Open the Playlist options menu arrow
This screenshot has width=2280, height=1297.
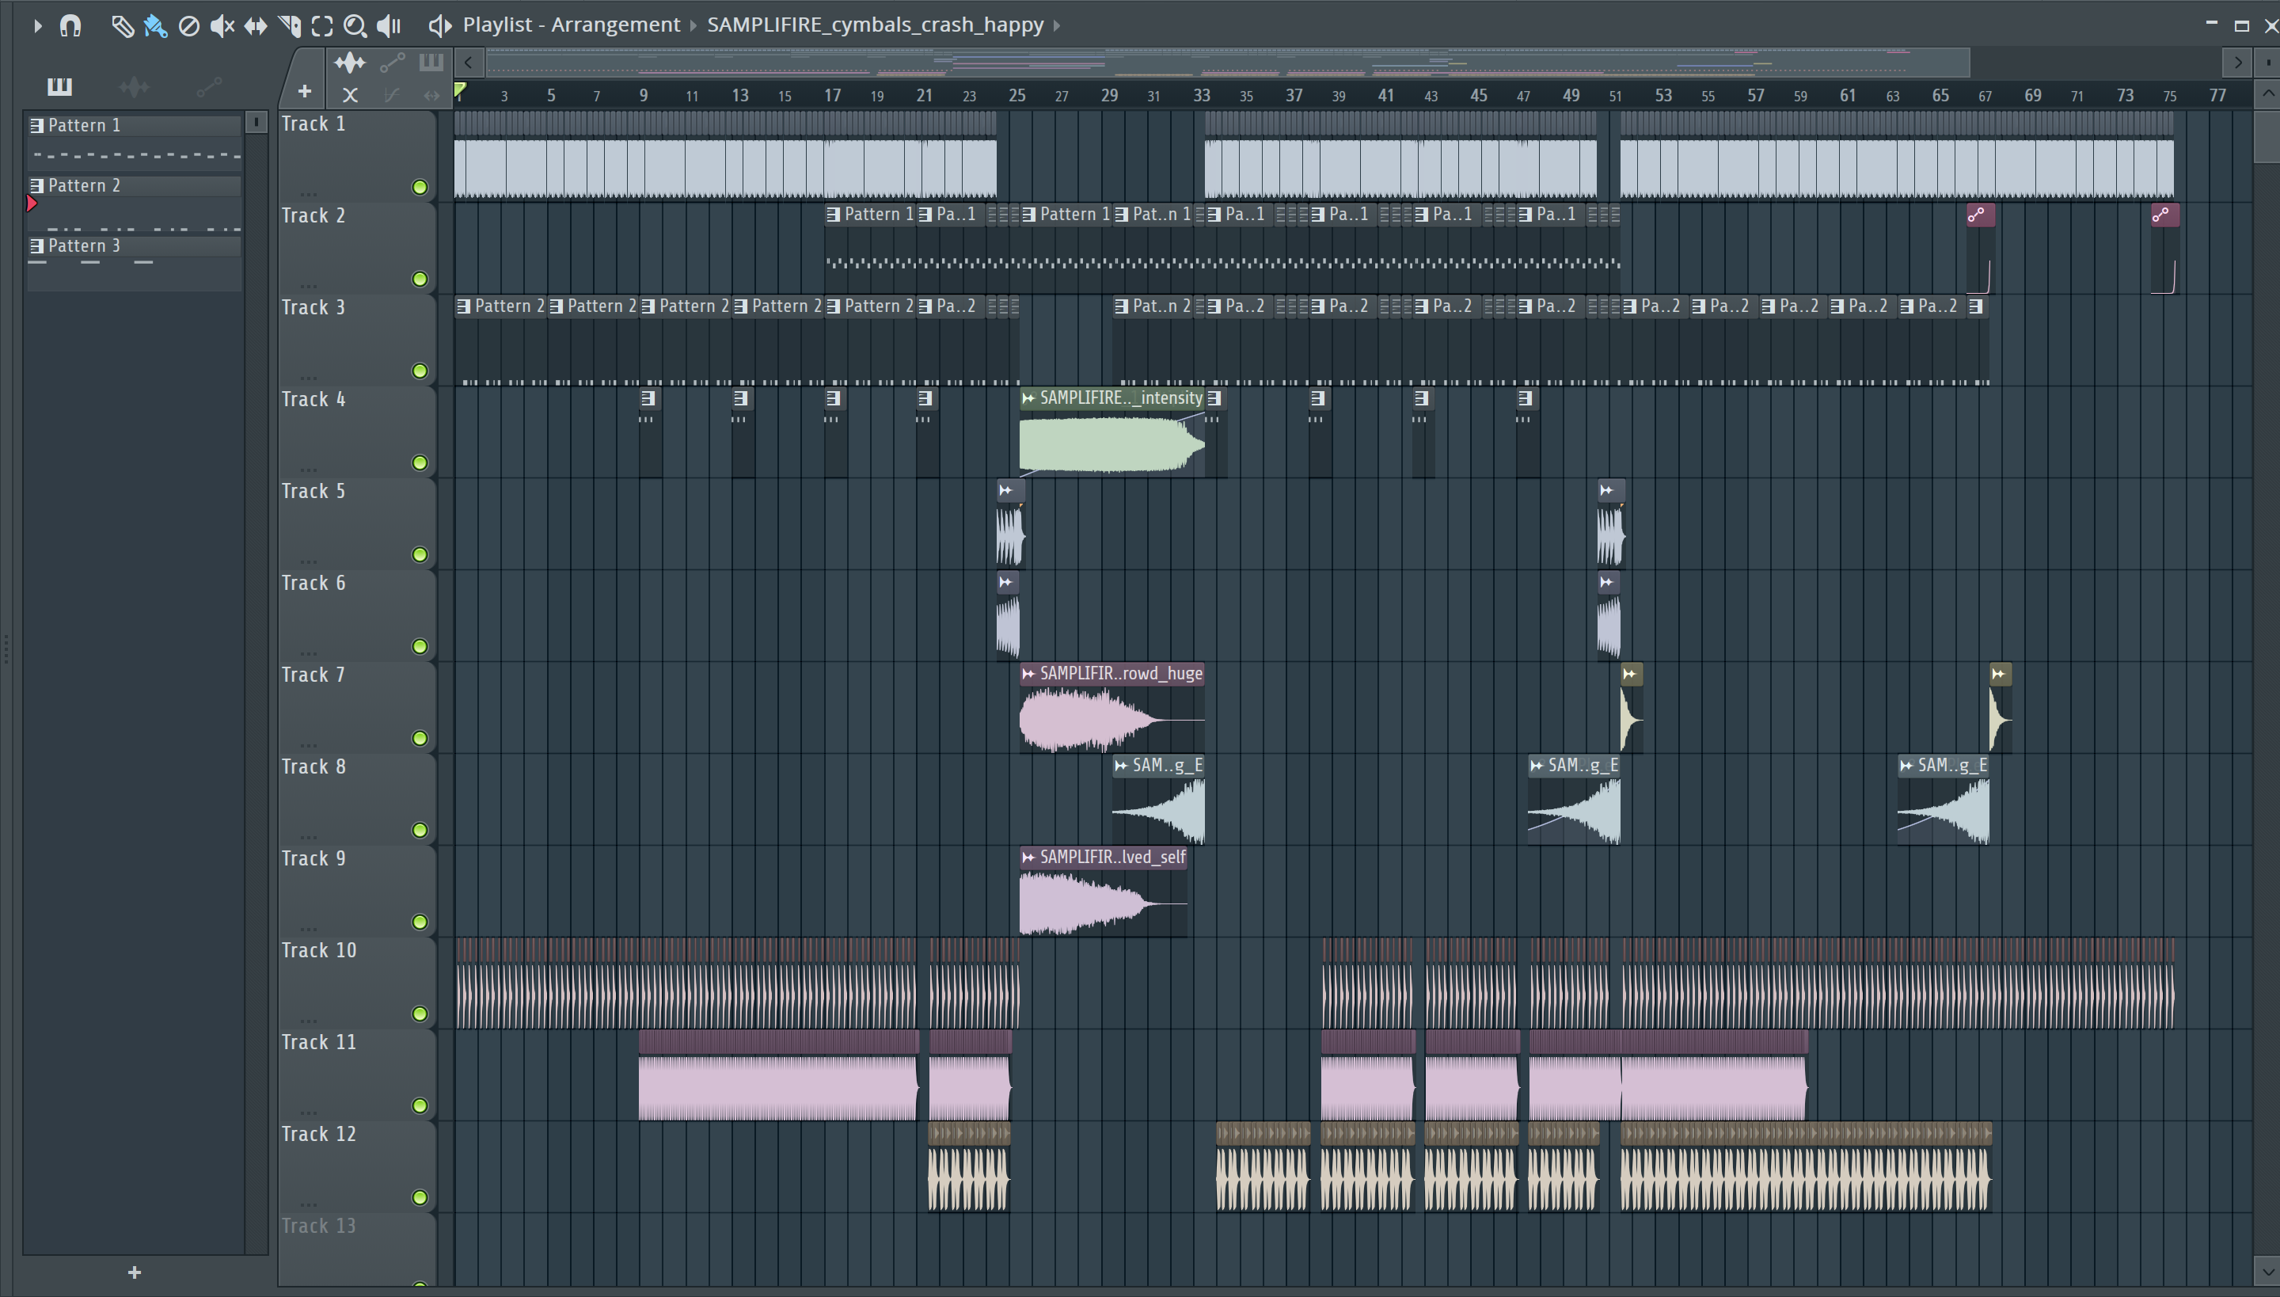(x=36, y=26)
